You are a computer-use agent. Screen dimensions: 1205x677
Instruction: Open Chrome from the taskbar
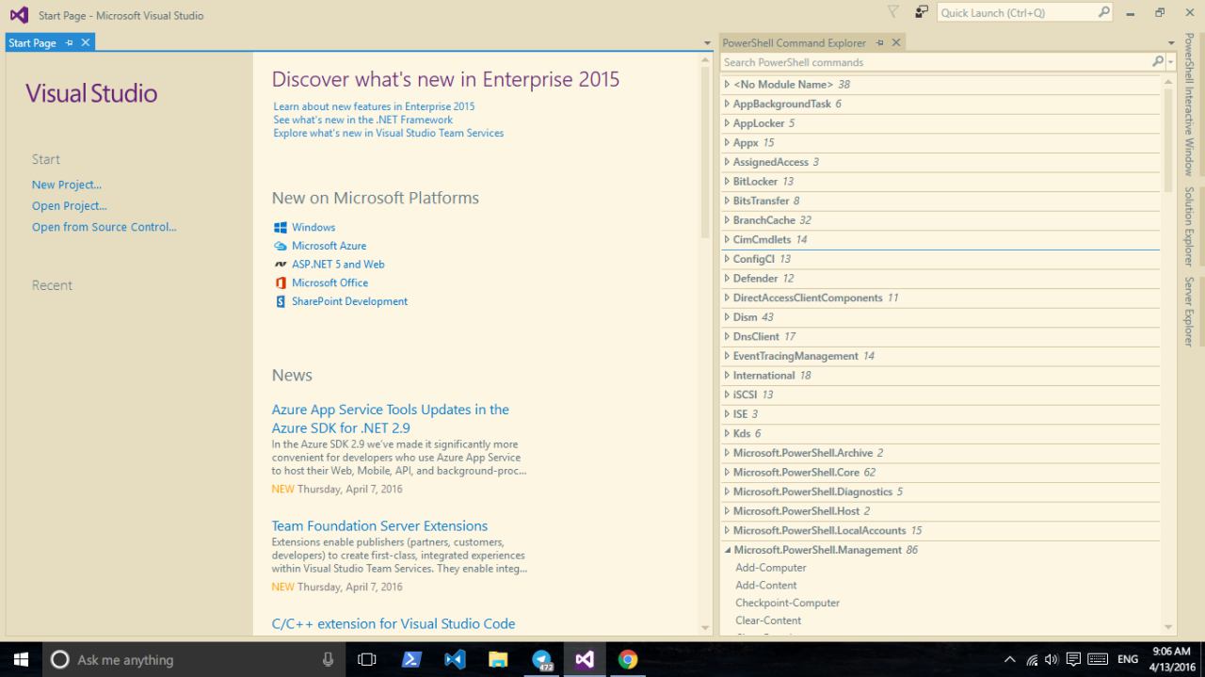pyautogui.click(x=628, y=659)
